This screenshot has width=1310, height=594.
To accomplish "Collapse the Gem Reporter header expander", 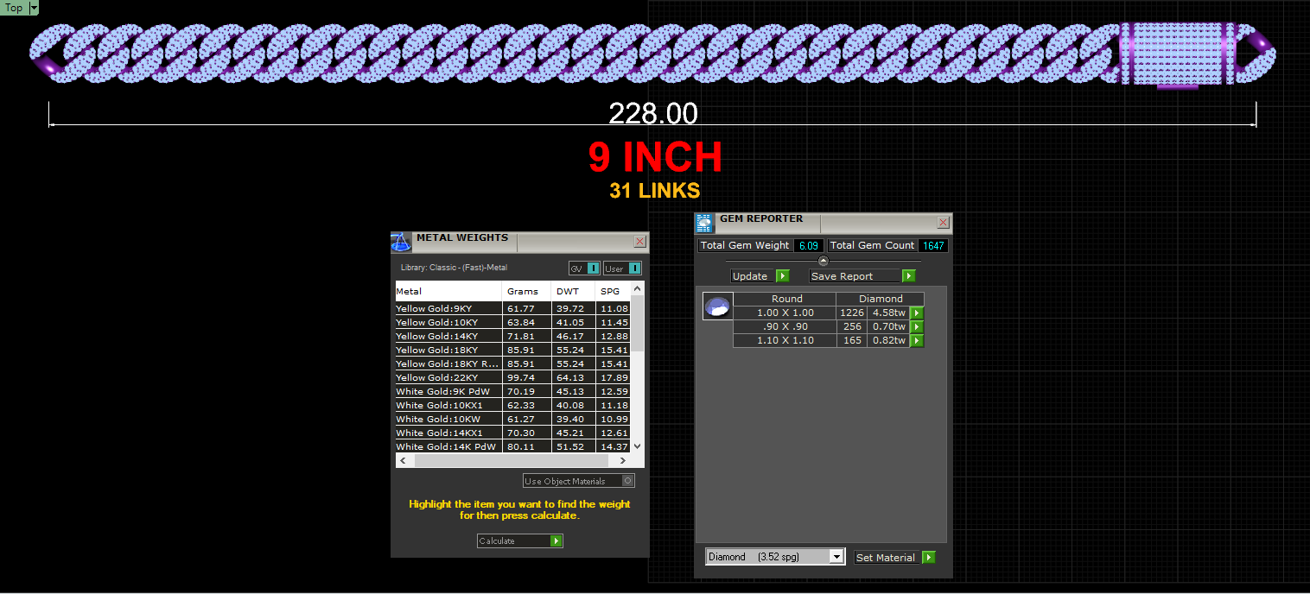I will click(x=823, y=261).
